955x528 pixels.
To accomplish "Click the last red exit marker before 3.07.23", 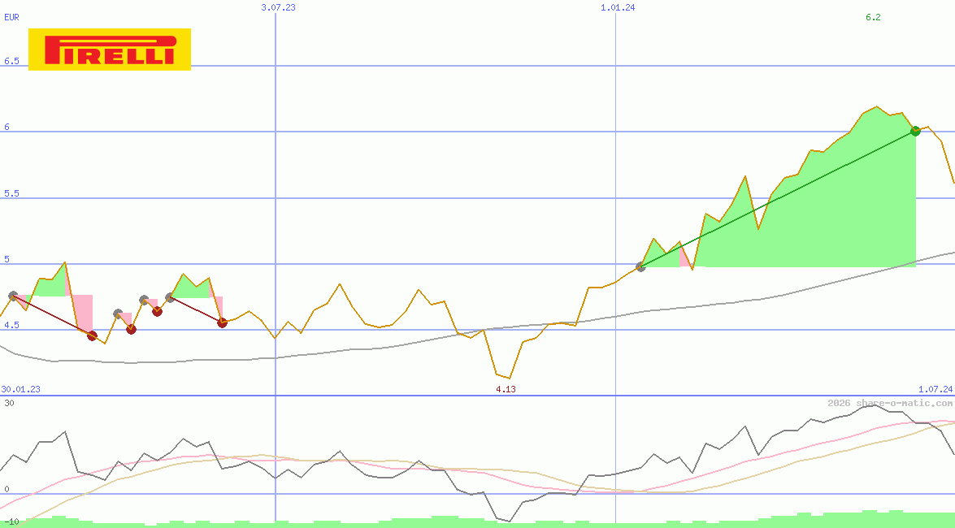I will coord(222,322).
